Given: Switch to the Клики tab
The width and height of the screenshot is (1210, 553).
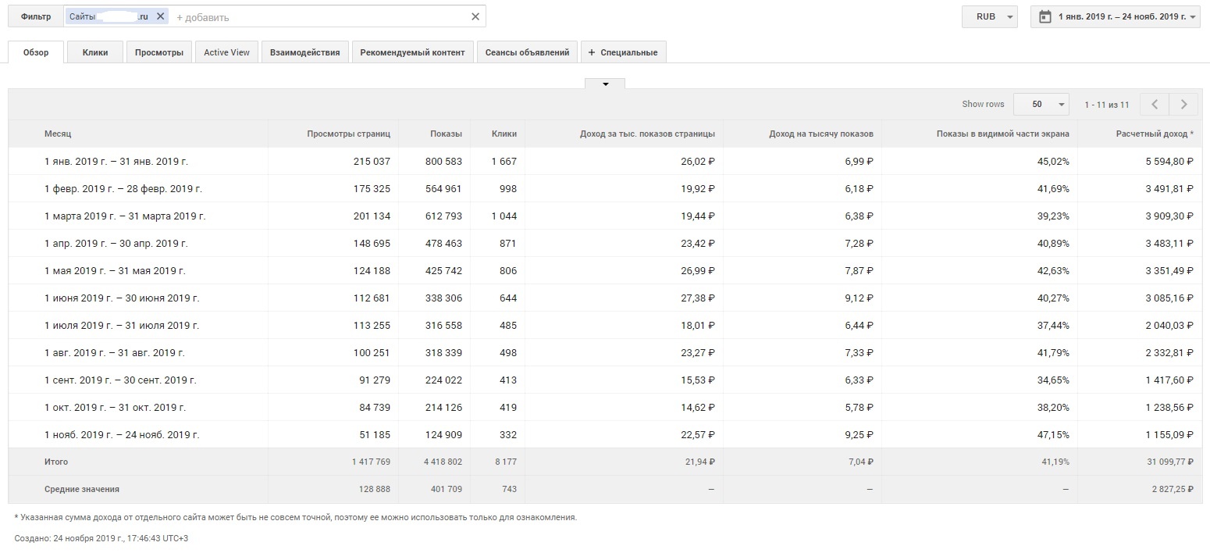Looking at the screenshot, I should click(95, 52).
